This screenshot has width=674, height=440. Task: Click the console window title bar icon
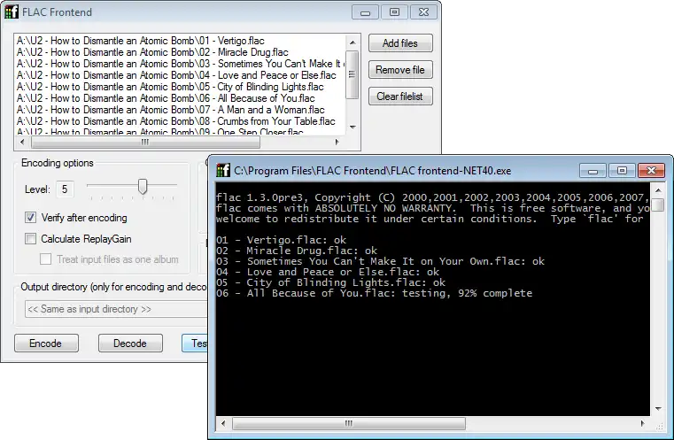tap(223, 171)
